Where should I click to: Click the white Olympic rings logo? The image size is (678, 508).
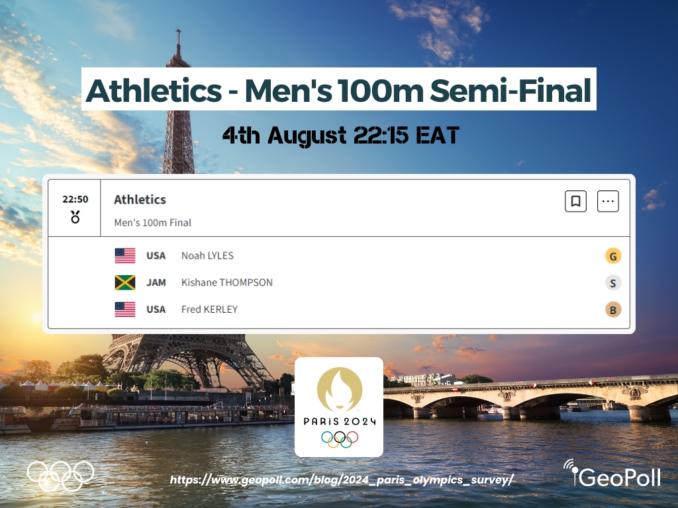point(60,474)
